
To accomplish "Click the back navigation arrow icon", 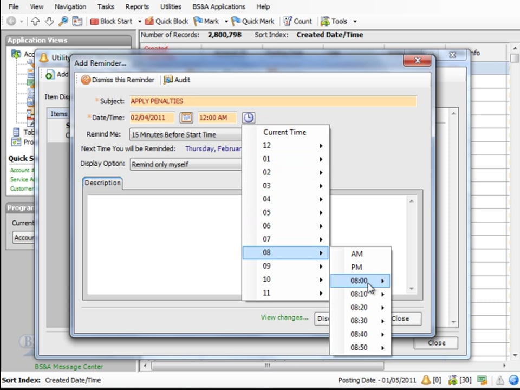I will coord(11,21).
